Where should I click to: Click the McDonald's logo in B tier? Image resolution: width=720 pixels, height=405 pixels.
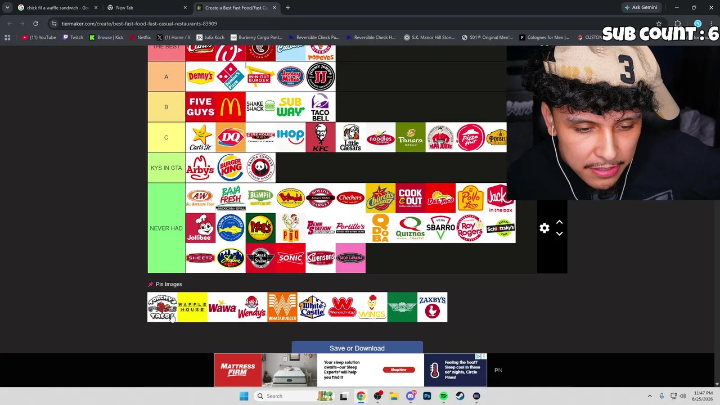pos(231,107)
